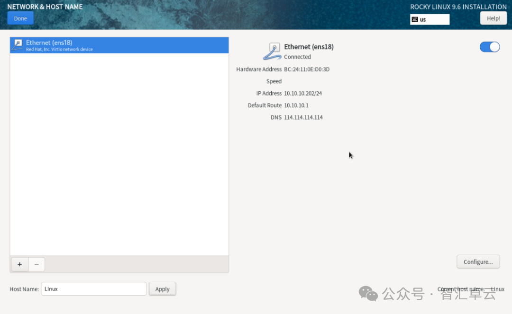Screen dimensions: 512x314
Task: Open the us keyboard layout selector
Action: pos(430,19)
